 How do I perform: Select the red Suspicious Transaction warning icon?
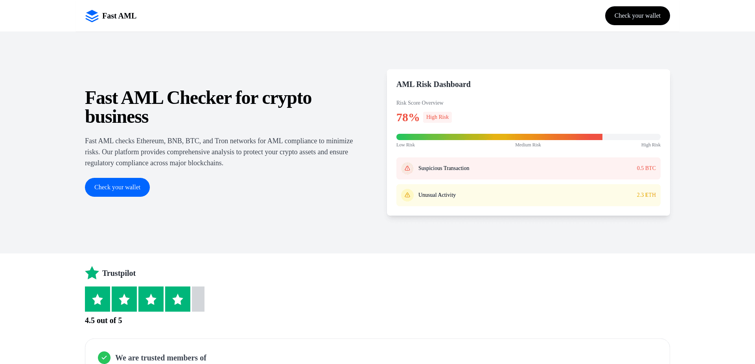407,168
